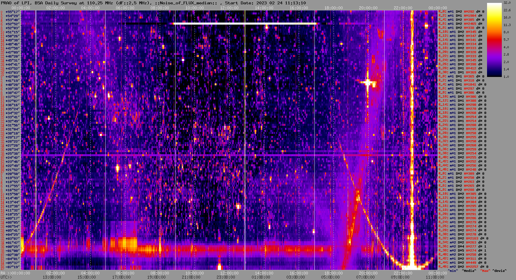Image resolution: width=516 pixels, height=280 pixels.
Task: Click the 1.0 color scale value
Action: [506, 77]
